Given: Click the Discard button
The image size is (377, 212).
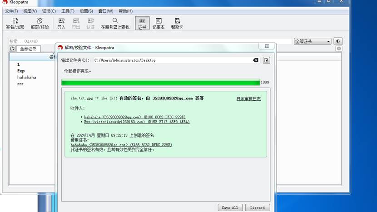Looking at the screenshot, I should point(258,207).
